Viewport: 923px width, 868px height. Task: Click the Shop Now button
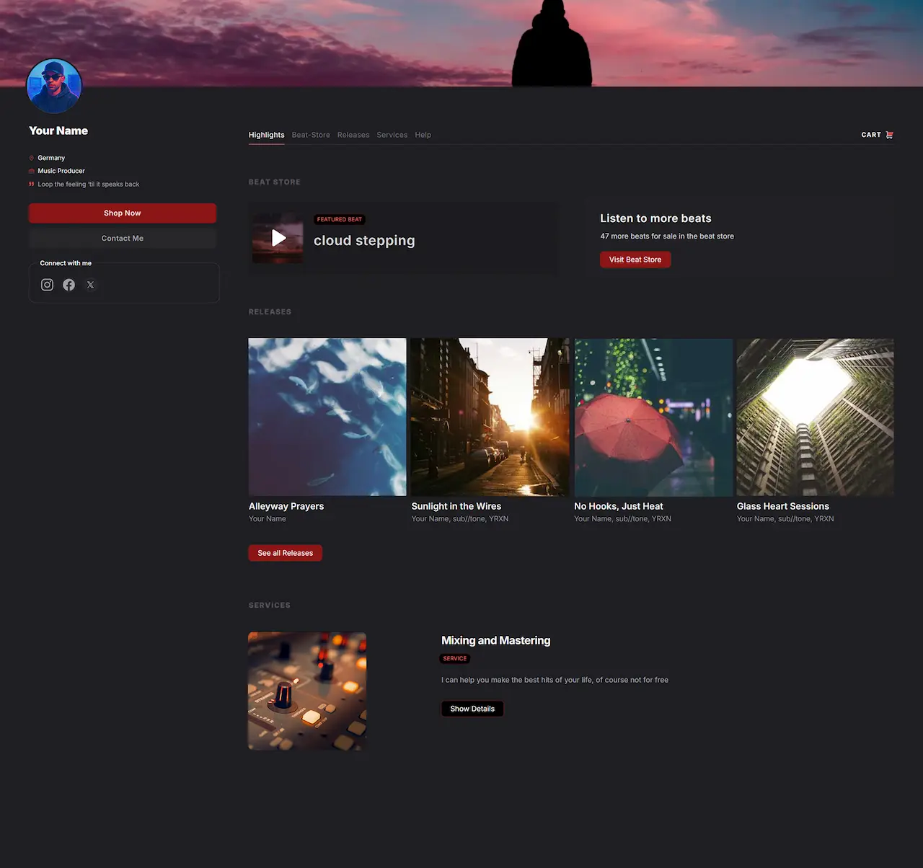[122, 213]
